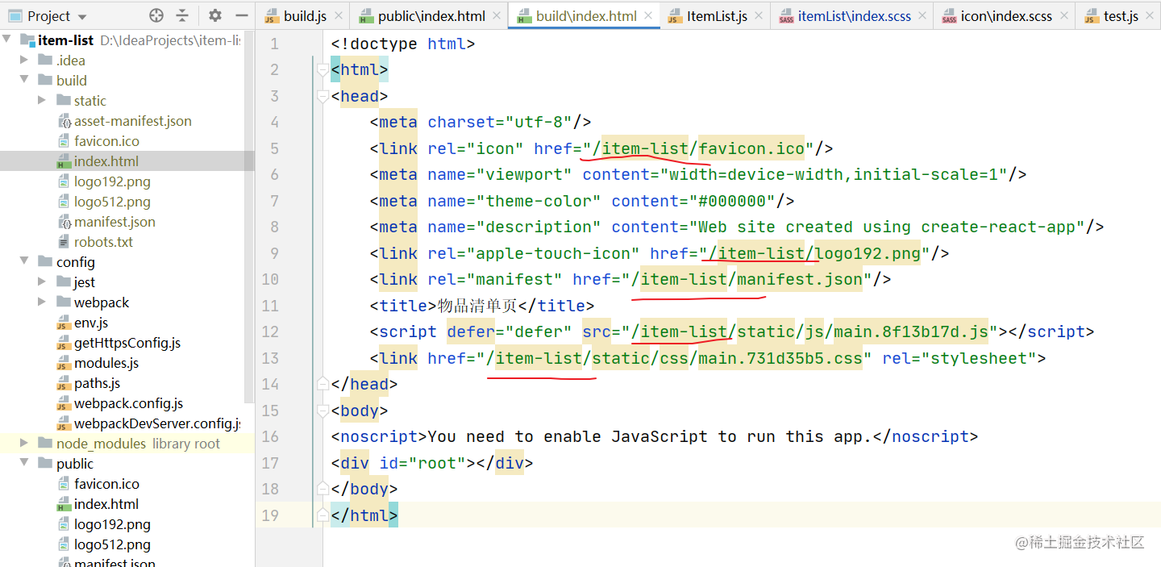Screen dimensions: 1161x567
Task: Select robots.txt file
Action: [x=103, y=242]
